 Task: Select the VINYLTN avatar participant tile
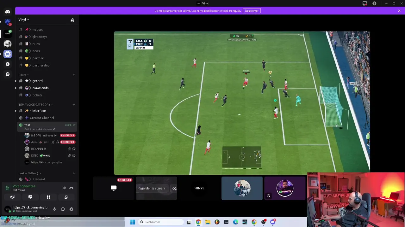pos(285,188)
